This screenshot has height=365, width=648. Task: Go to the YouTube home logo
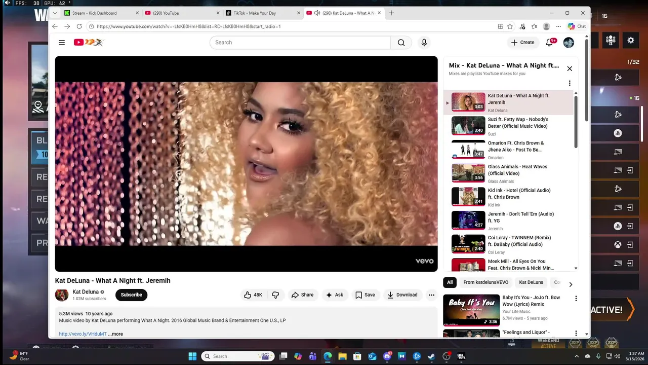click(x=88, y=43)
